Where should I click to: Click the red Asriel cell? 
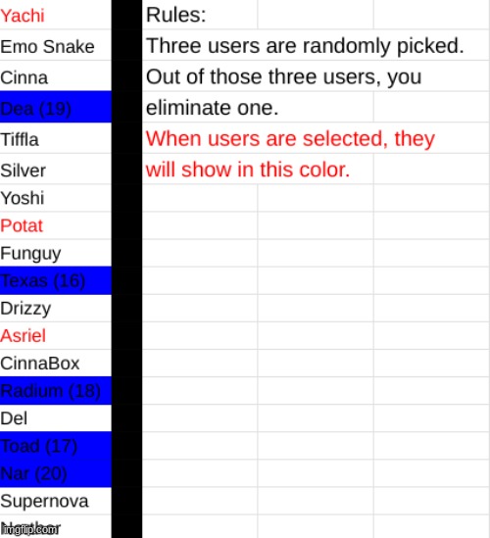pos(56,335)
